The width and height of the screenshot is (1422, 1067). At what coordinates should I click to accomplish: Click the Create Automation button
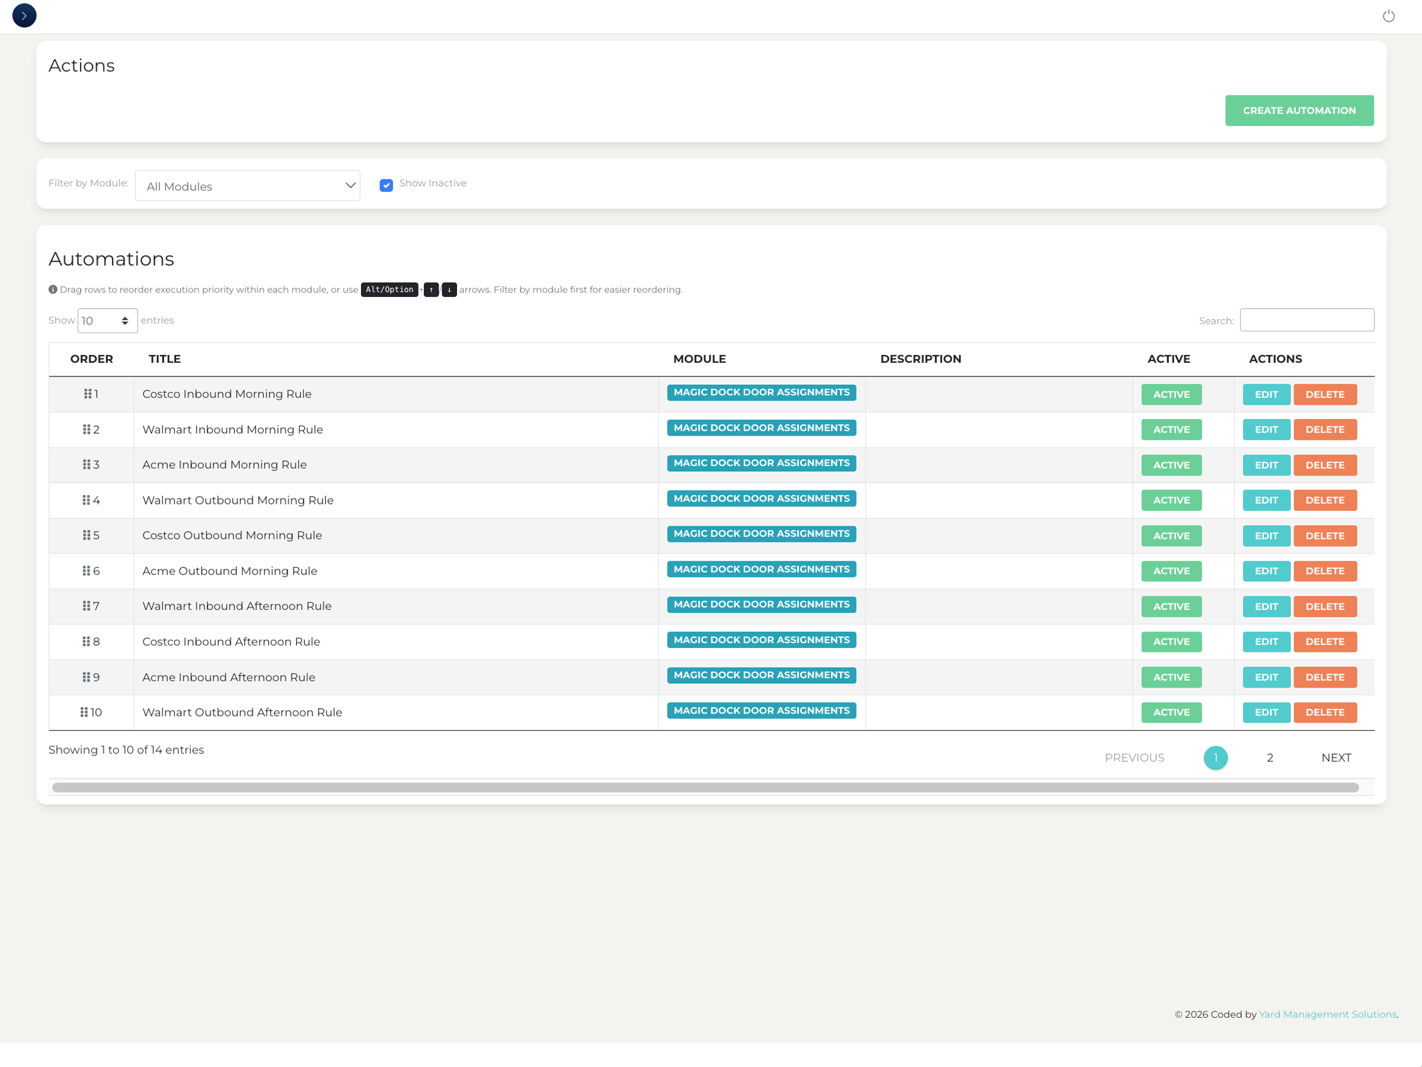point(1299,111)
